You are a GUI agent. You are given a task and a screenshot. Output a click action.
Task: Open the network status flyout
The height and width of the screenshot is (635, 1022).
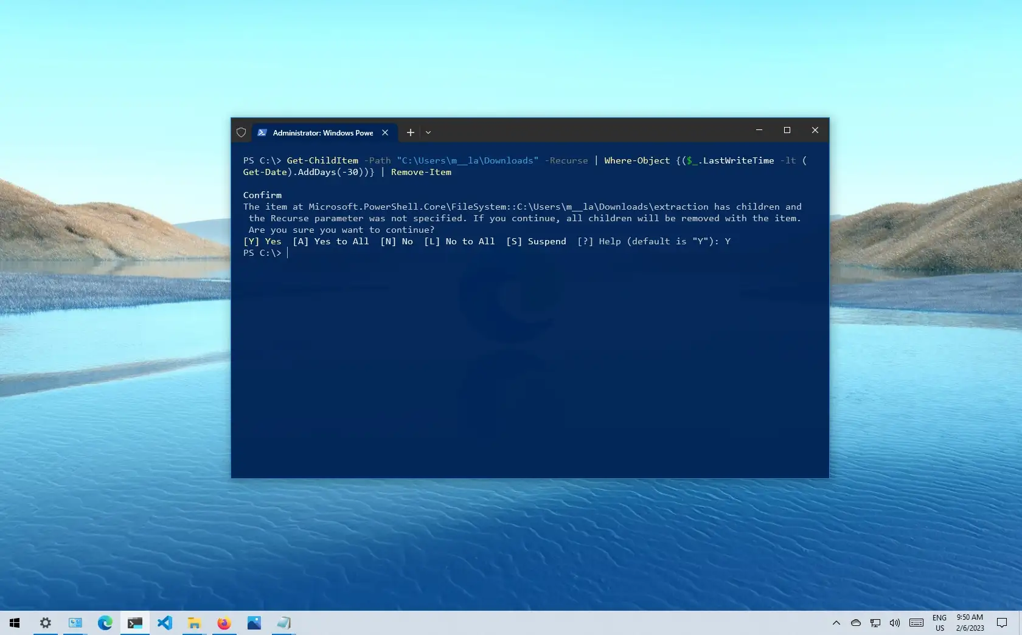[875, 623]
